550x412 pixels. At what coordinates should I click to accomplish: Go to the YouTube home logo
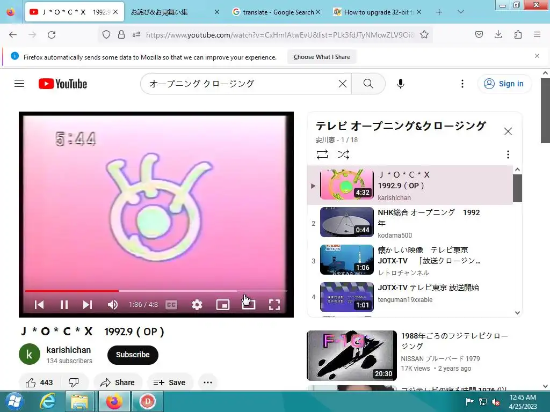click(x=63, y=84)
